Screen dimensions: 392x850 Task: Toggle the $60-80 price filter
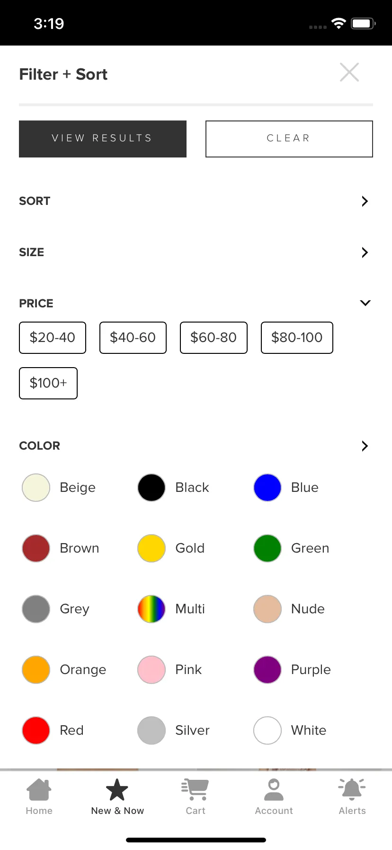click(x=214, y=338)
